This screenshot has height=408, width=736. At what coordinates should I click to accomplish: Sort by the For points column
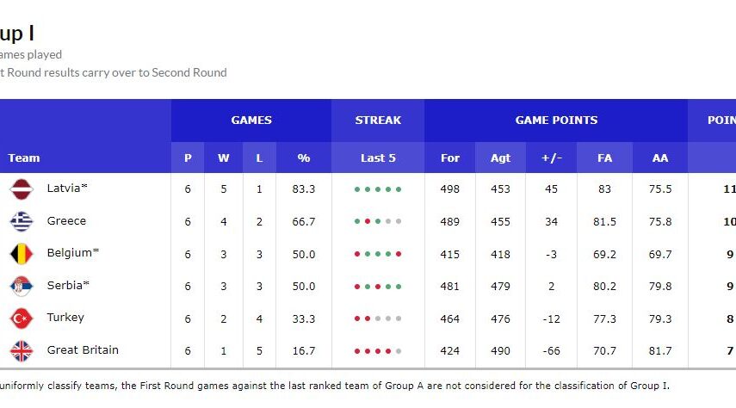tap(450, 158)
